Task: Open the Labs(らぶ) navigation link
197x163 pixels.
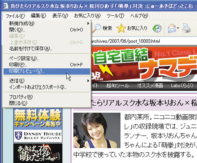Action: tap(182, 86)
